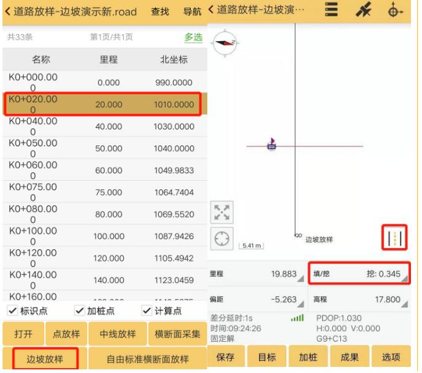The width and height of the screenshot is (422, 373).
Task: Zoom map to full extent
Action: click(x=222, y=213)
